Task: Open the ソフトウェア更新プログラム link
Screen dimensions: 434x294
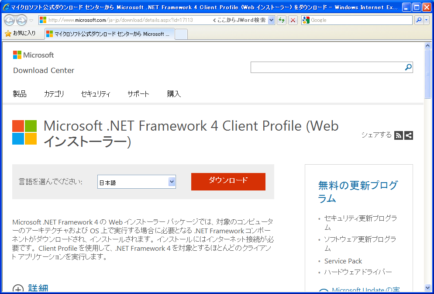Action: point(360,243)
